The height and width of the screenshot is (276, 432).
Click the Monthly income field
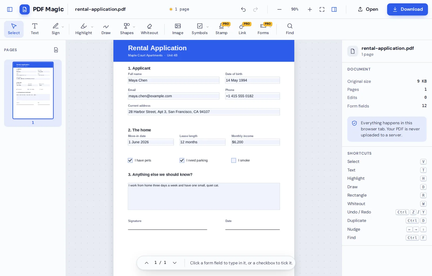click(255, 142)
